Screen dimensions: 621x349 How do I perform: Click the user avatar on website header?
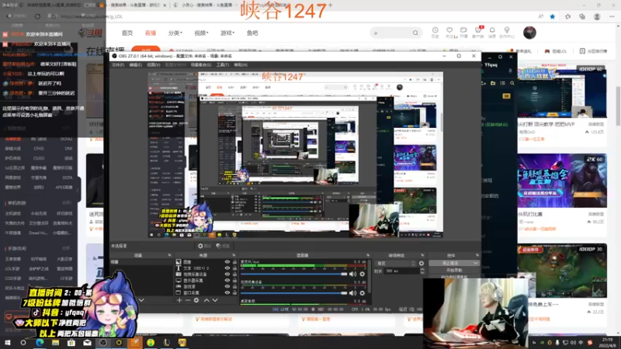pos(529,33)
